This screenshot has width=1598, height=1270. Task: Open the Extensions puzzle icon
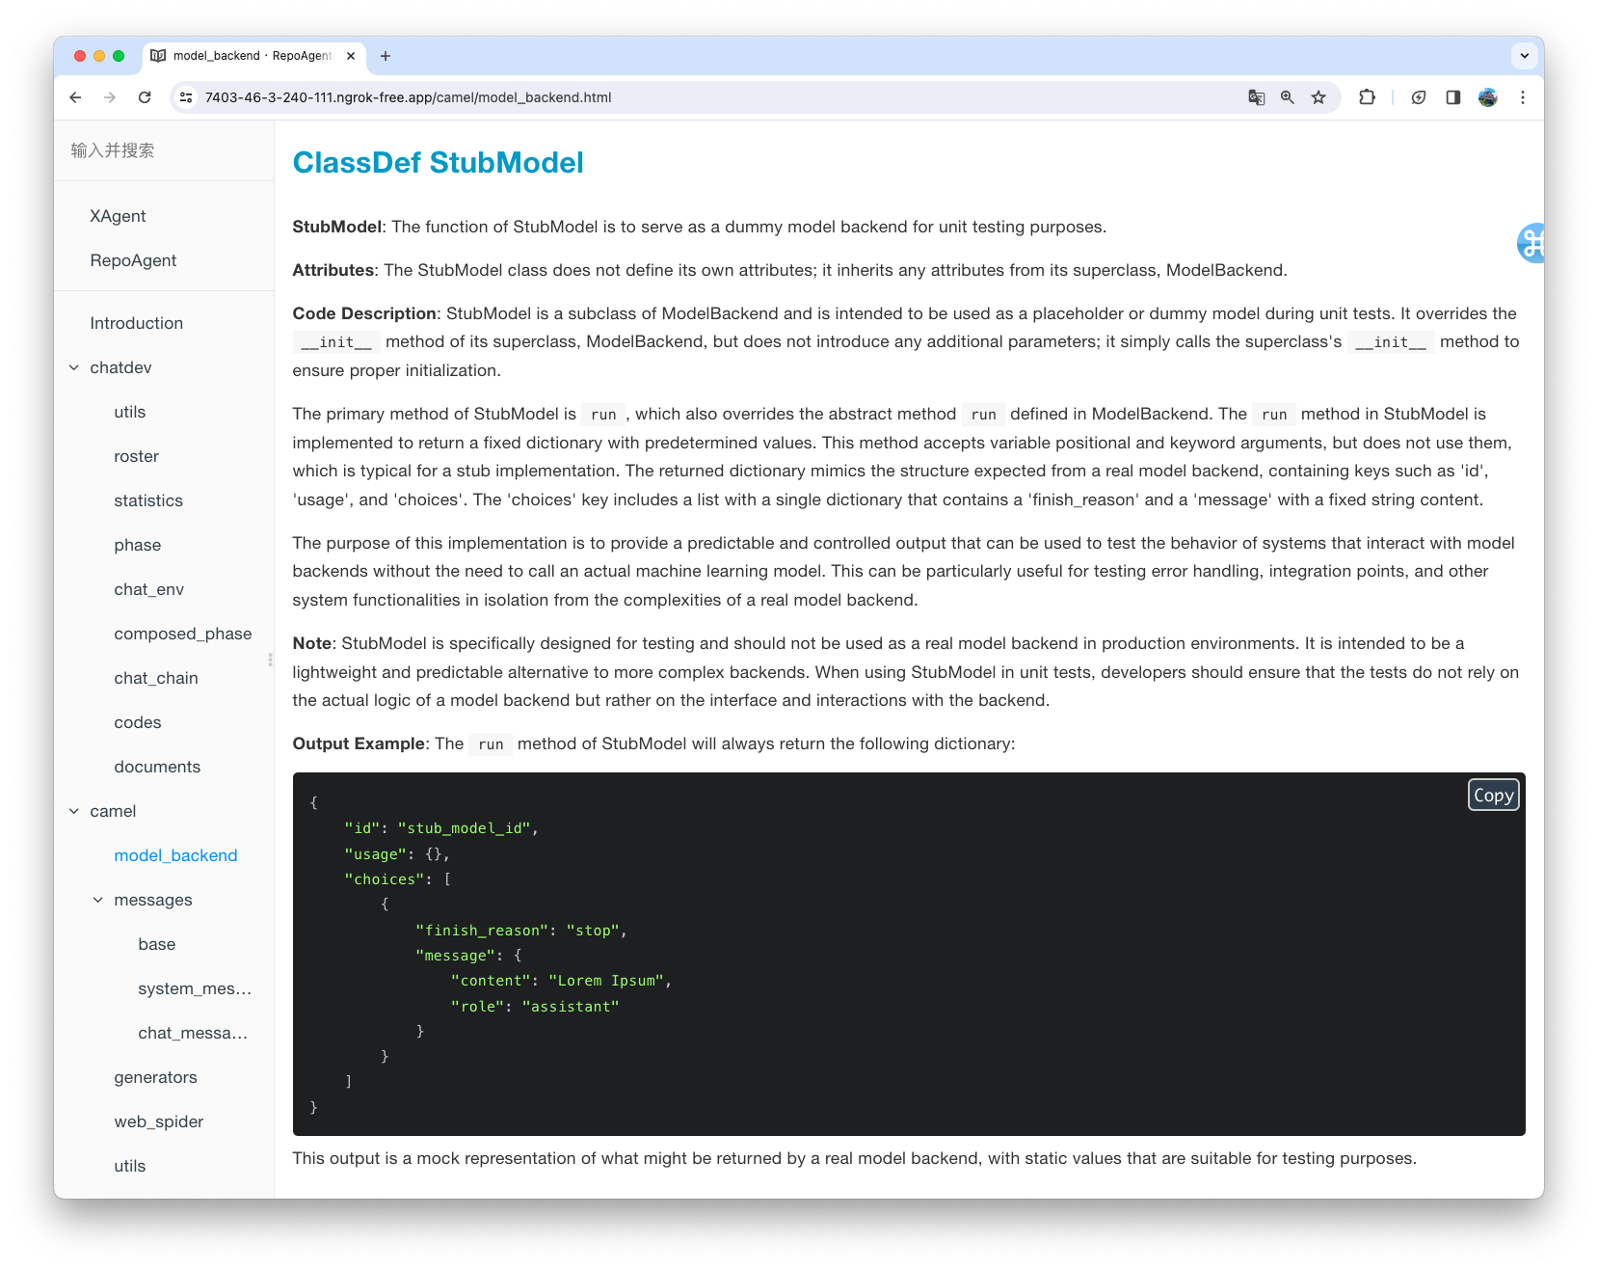click(x=1367, y=97)
